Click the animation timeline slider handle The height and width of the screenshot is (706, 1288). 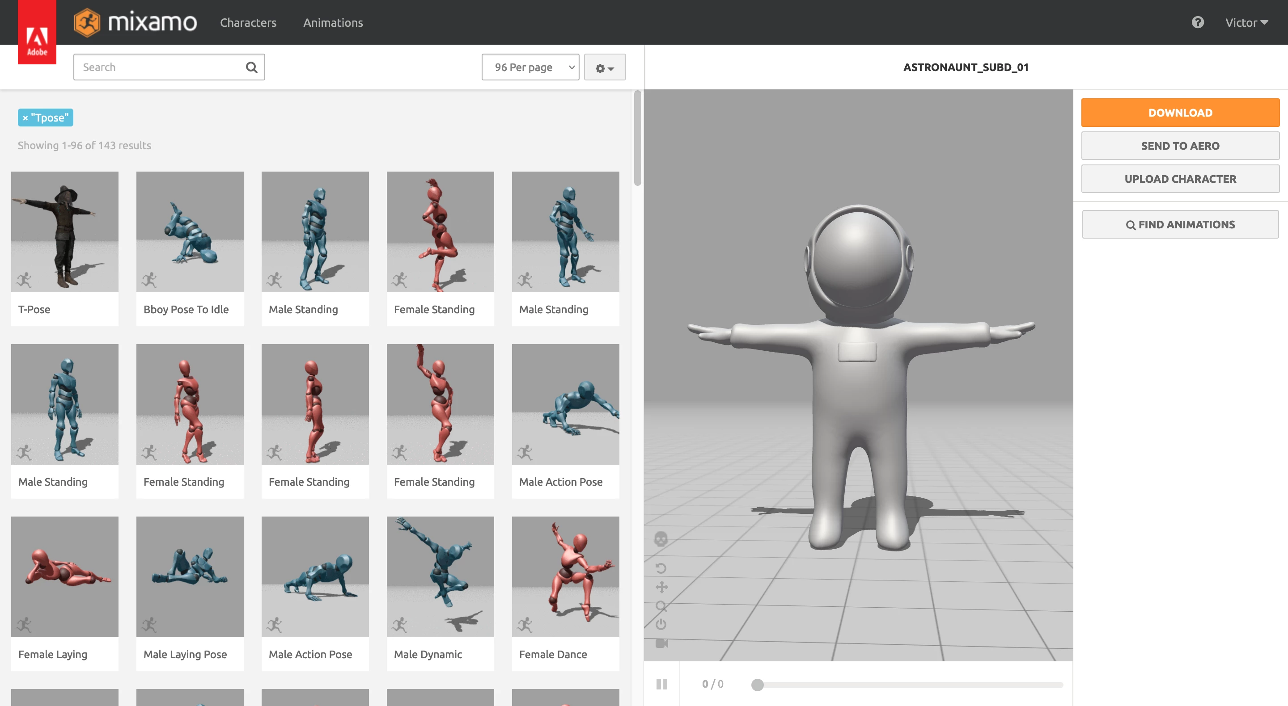click(757, 685)
